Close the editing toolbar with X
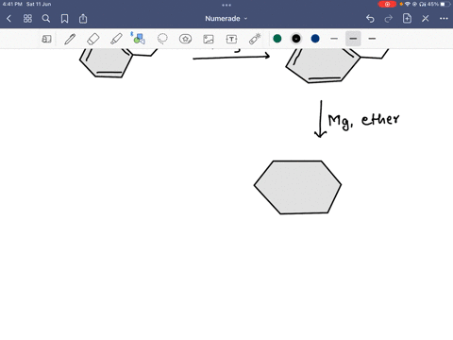 pos(426,19)
